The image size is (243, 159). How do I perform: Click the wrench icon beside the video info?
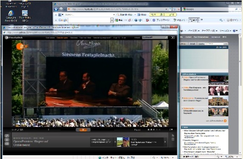point(7,136)
